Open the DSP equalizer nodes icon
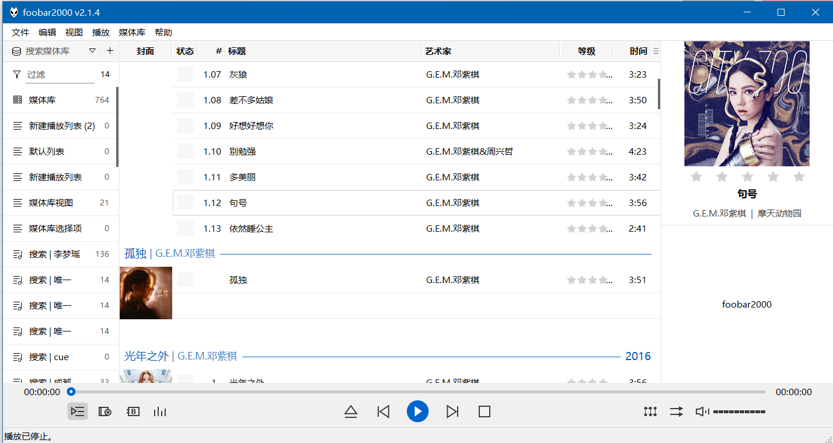The width and height of the screenshot is (833, 443). pyautogui.click(x=650, y=411)
